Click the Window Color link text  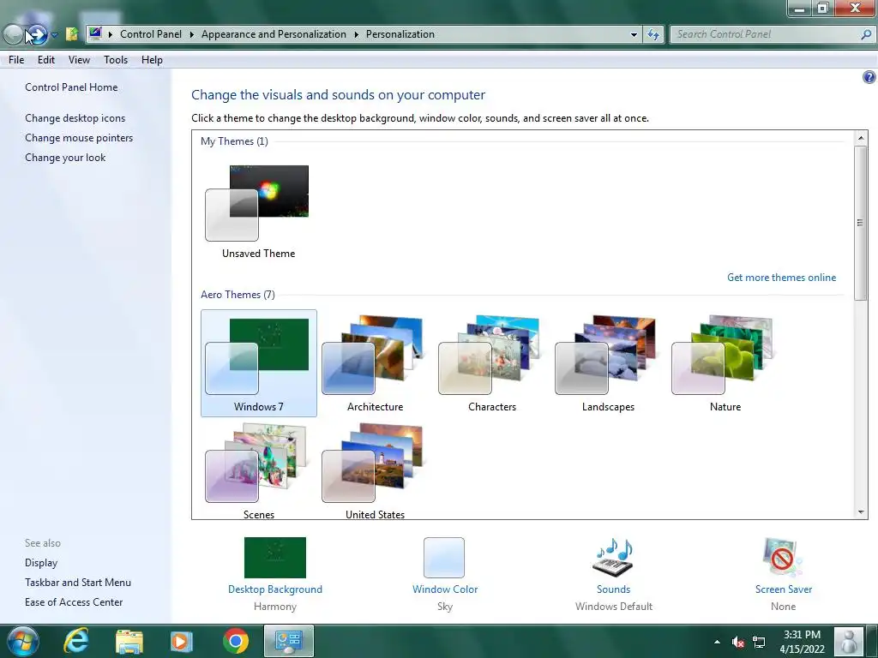pyautogui.click(x=445, y=589)
